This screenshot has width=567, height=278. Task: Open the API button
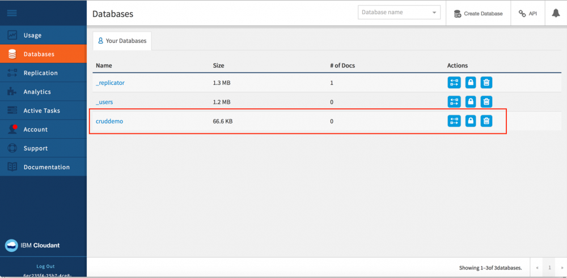pos(527,14)
